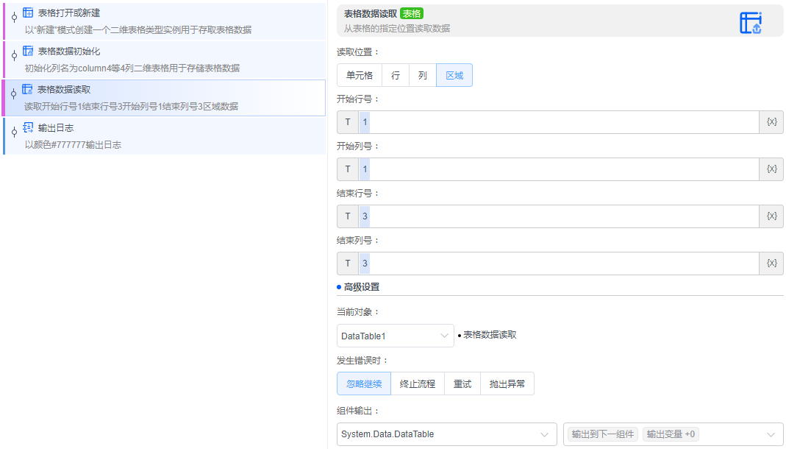Viewport: 786px width, 449px height.
Task: Click the 重试 error handling button
Action: click(461, 383)
